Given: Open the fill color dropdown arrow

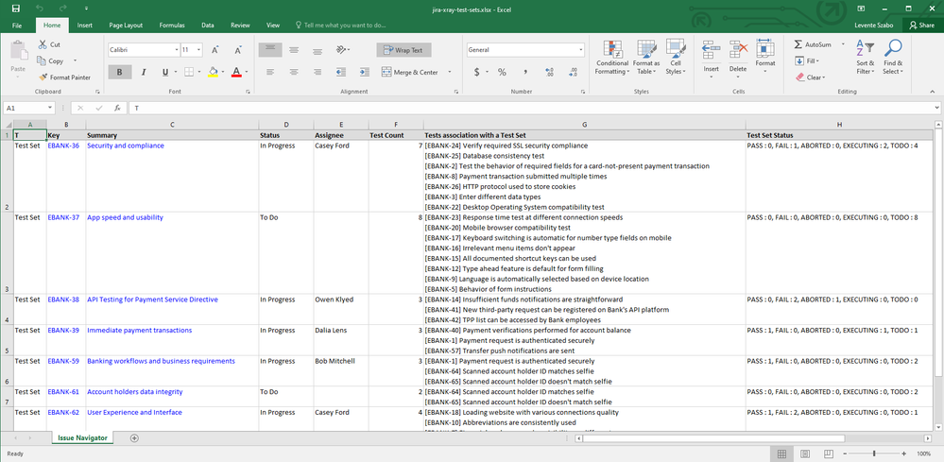Looking at the screenshot, I should click(222, 72).
